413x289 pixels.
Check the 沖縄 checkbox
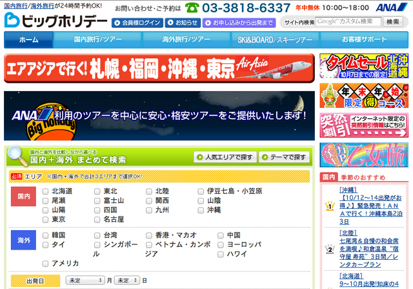pos(201,210)
